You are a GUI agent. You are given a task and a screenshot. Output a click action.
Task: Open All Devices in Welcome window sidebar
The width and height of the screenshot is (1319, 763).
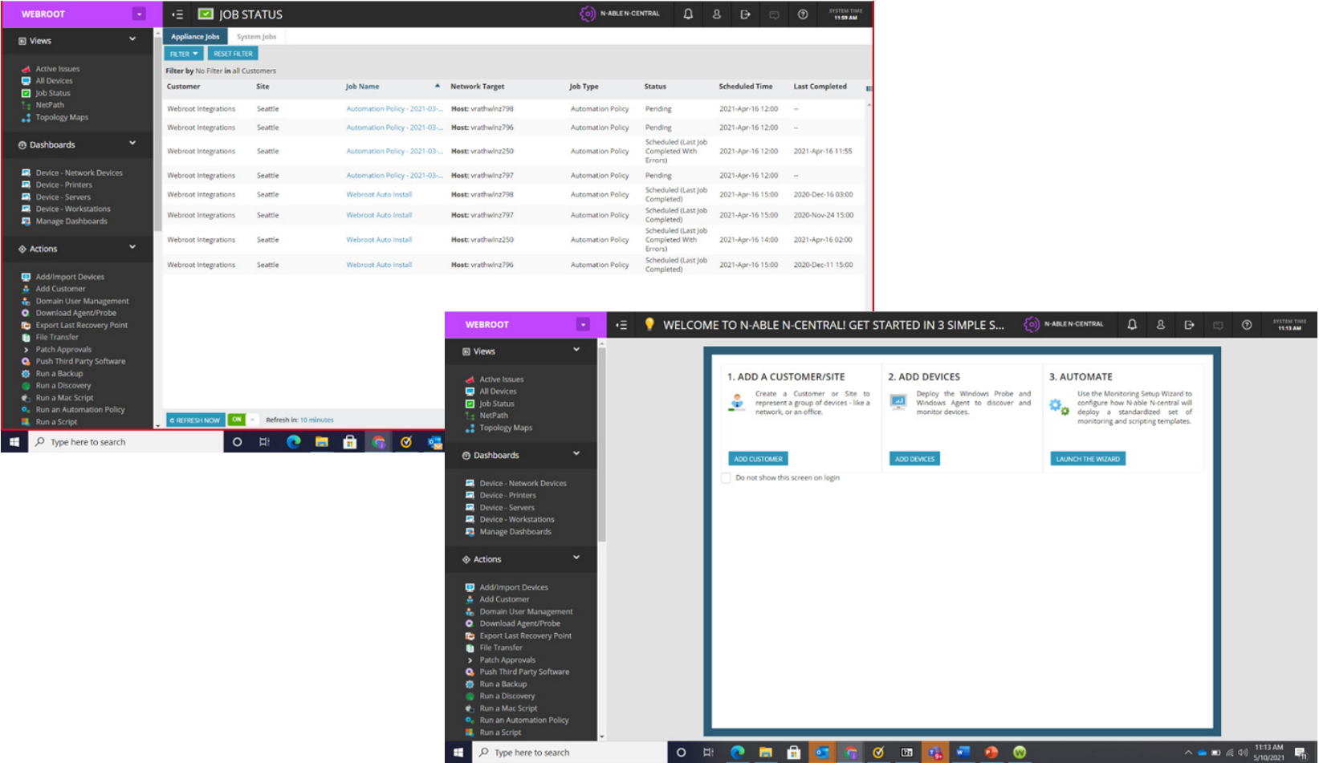pyautogui.click(x=498, y=392)
